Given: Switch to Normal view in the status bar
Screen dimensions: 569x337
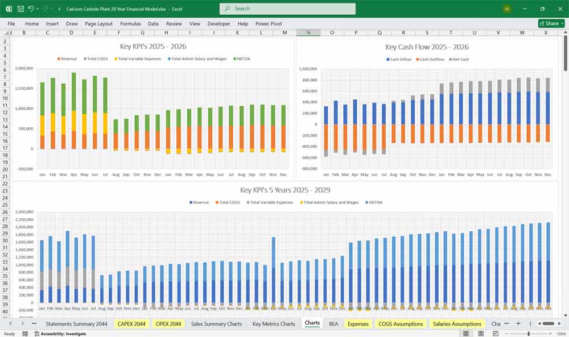Looking at the screenshot, I should tap(465, 333).
